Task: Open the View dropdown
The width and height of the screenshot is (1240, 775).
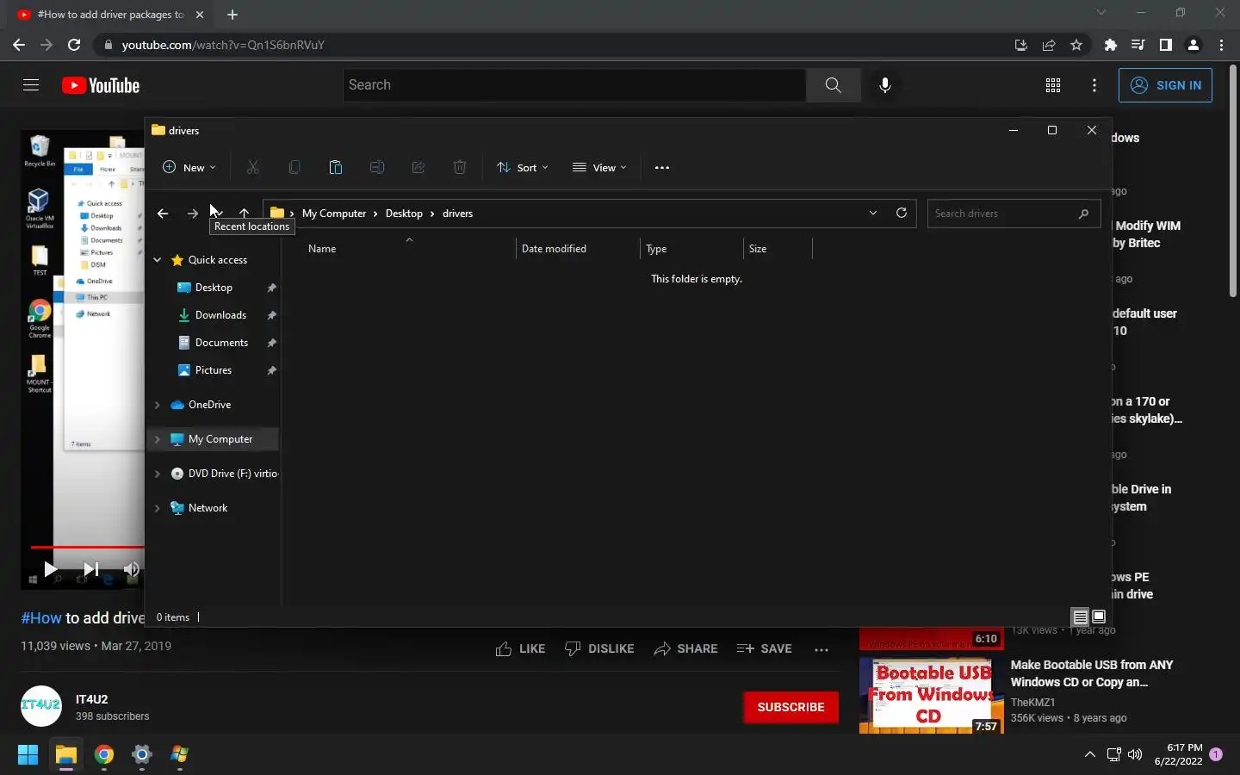Action: point(600,167)
